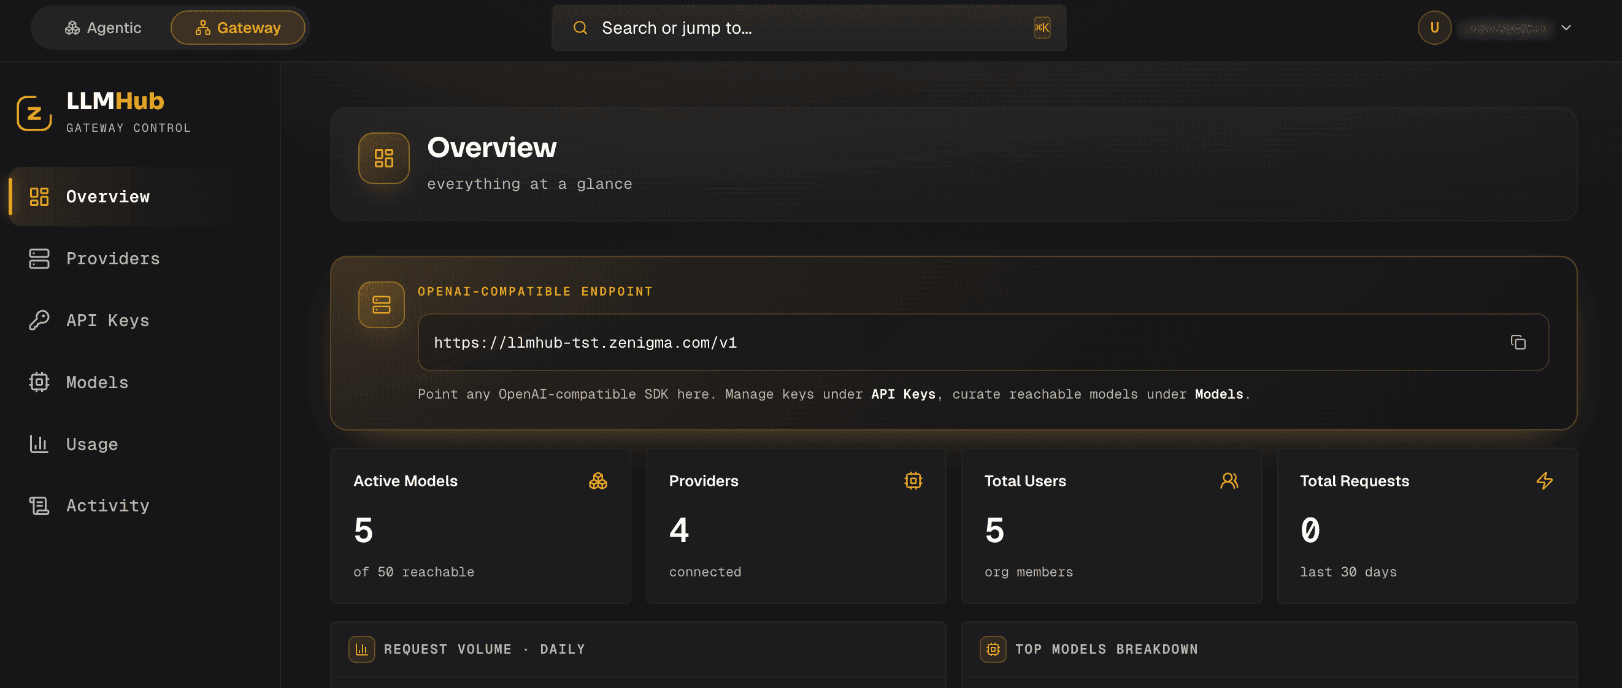1622x688 pixels.
Task: Click 'org members' under Total Users
Action: 1028,571
